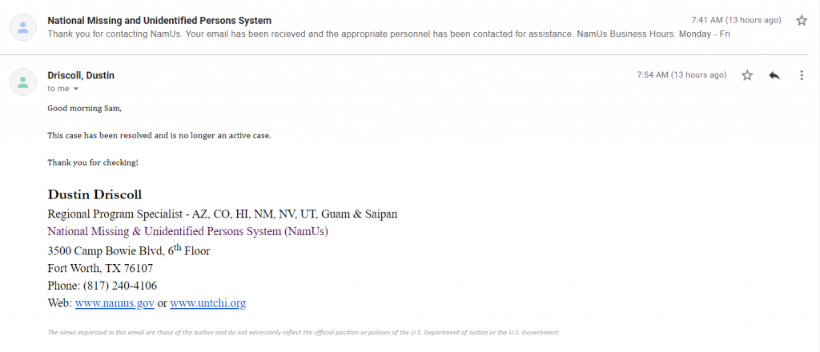This screenshot has width=820, height=352.
Task: Open more options three-dot menu
Action: [802, 75]
